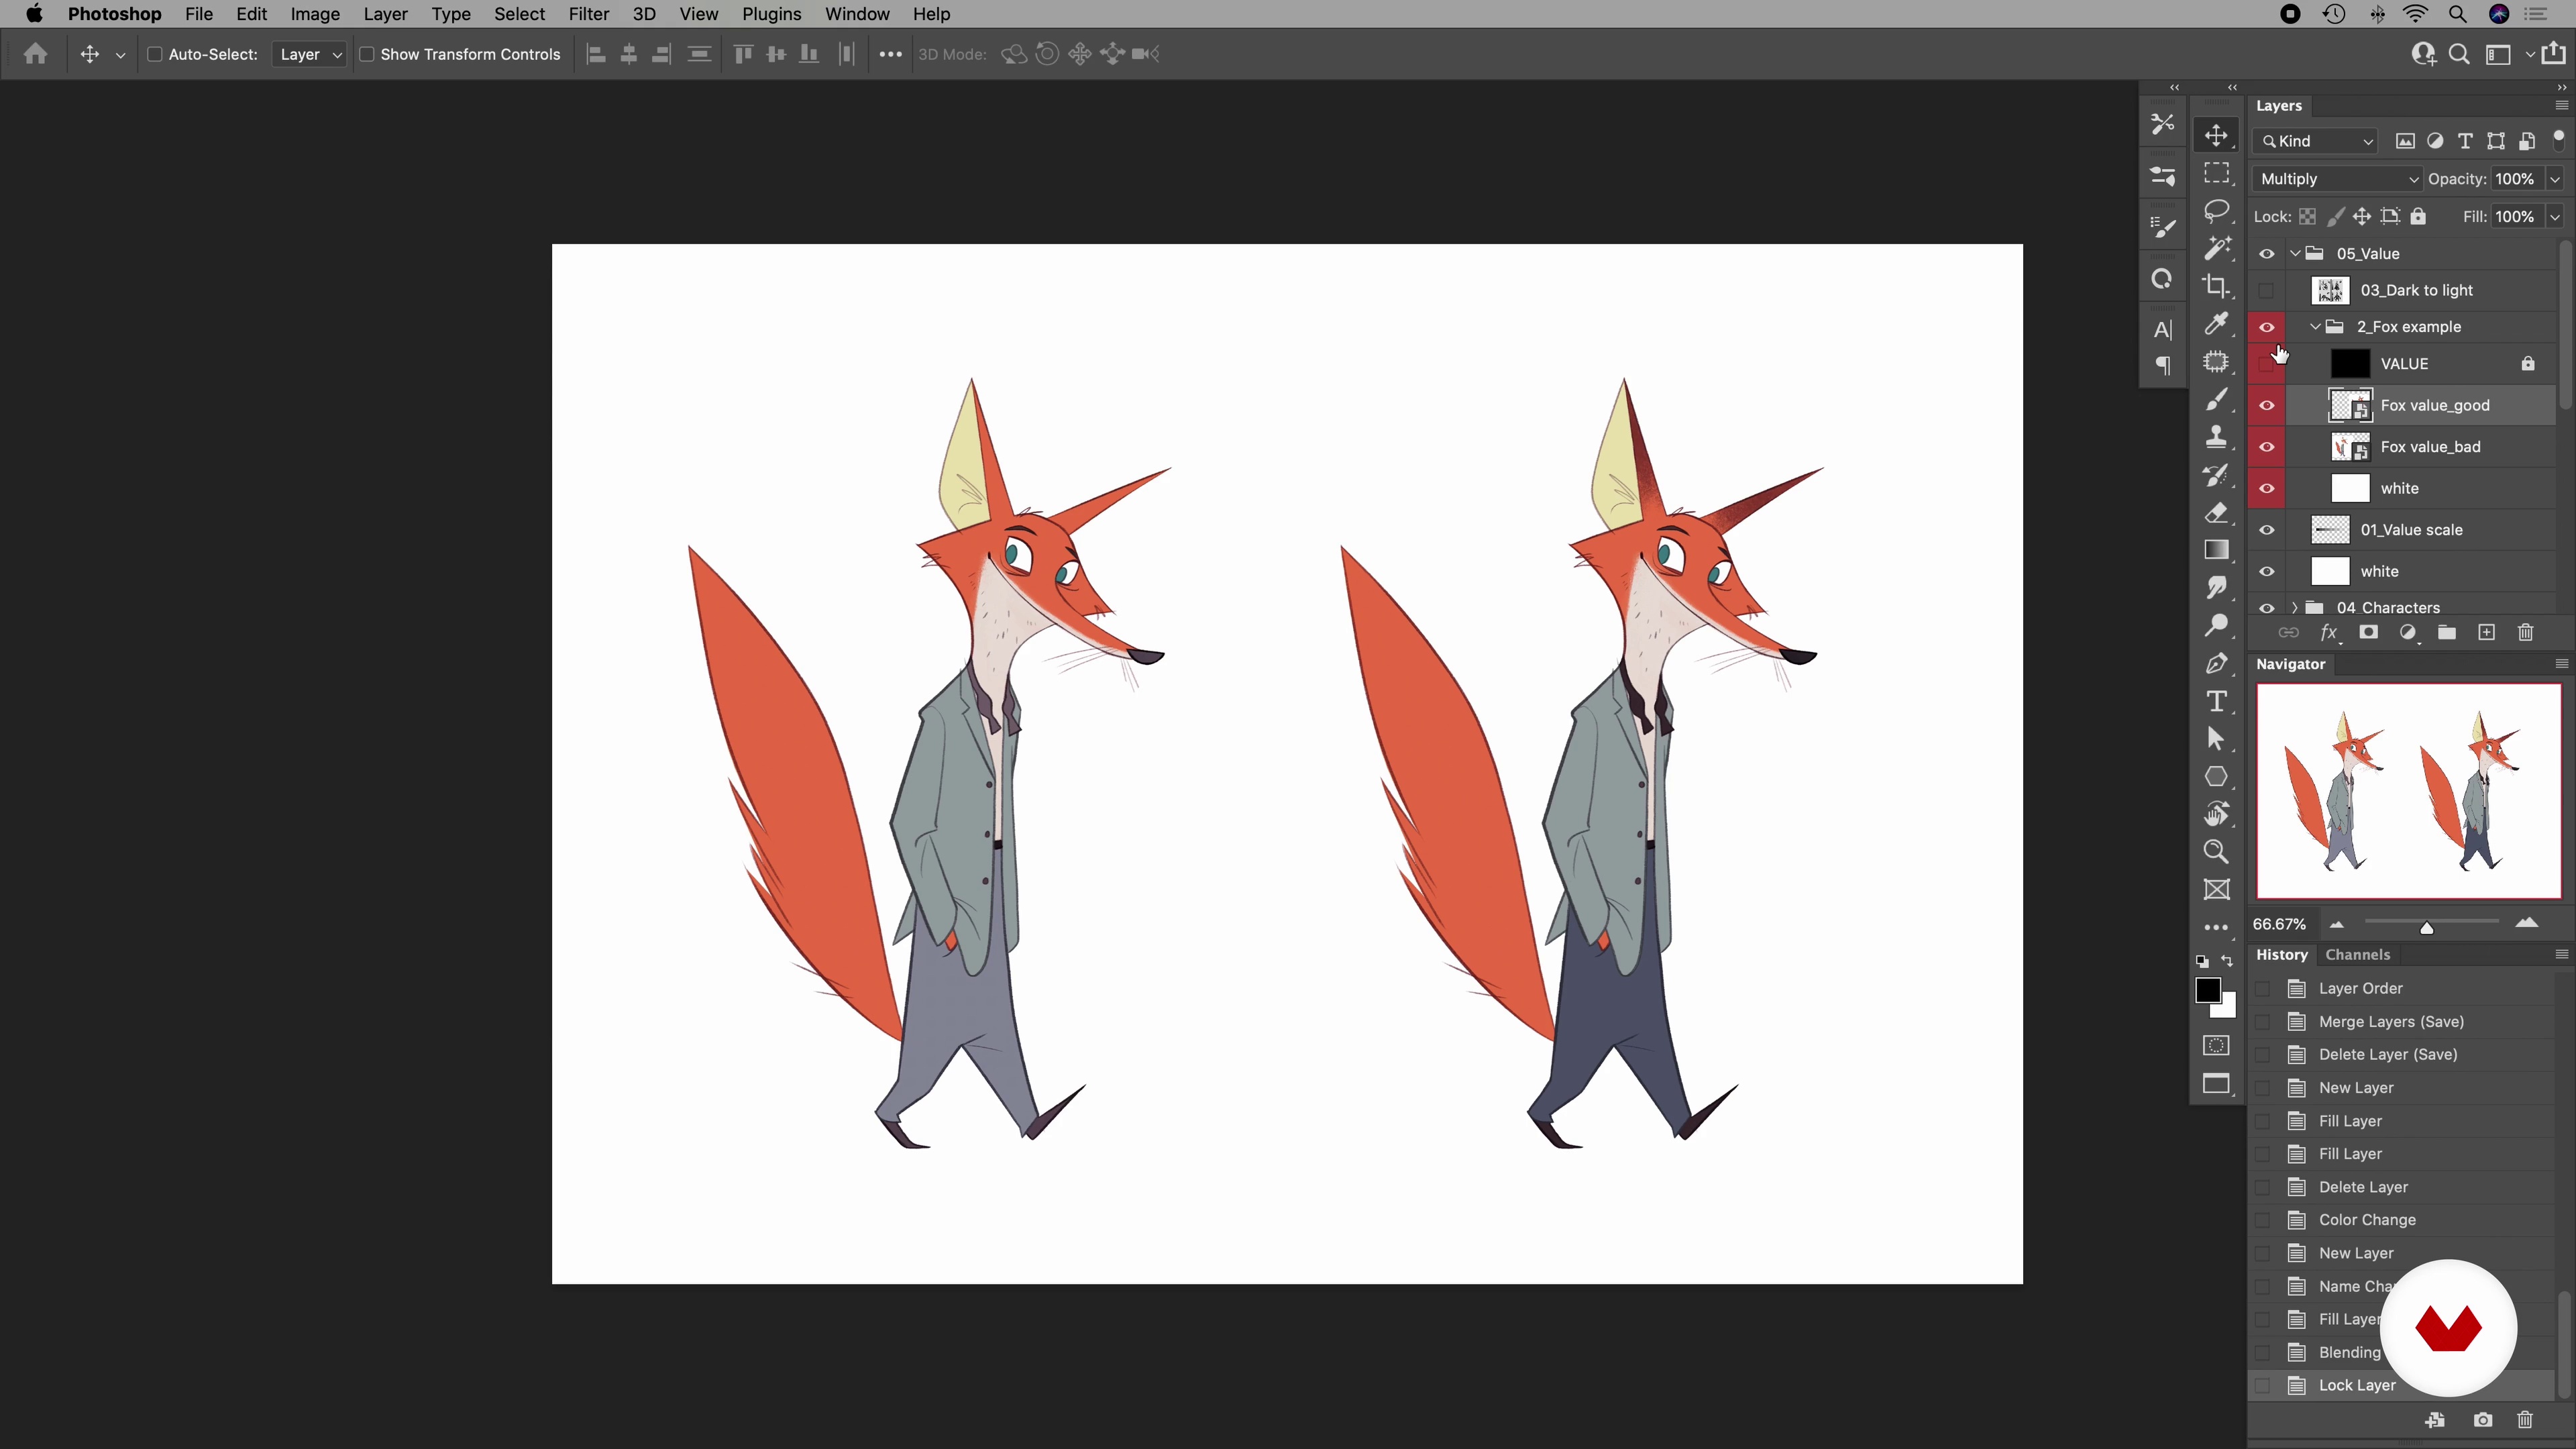Image resolution: width=2576 pixels, height=1449 pixels.
Task: Select the Smudge tool
Action: [x=2216, y=588]
